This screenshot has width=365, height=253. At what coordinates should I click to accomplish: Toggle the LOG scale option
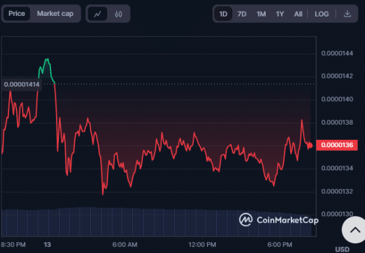[321, 14]
